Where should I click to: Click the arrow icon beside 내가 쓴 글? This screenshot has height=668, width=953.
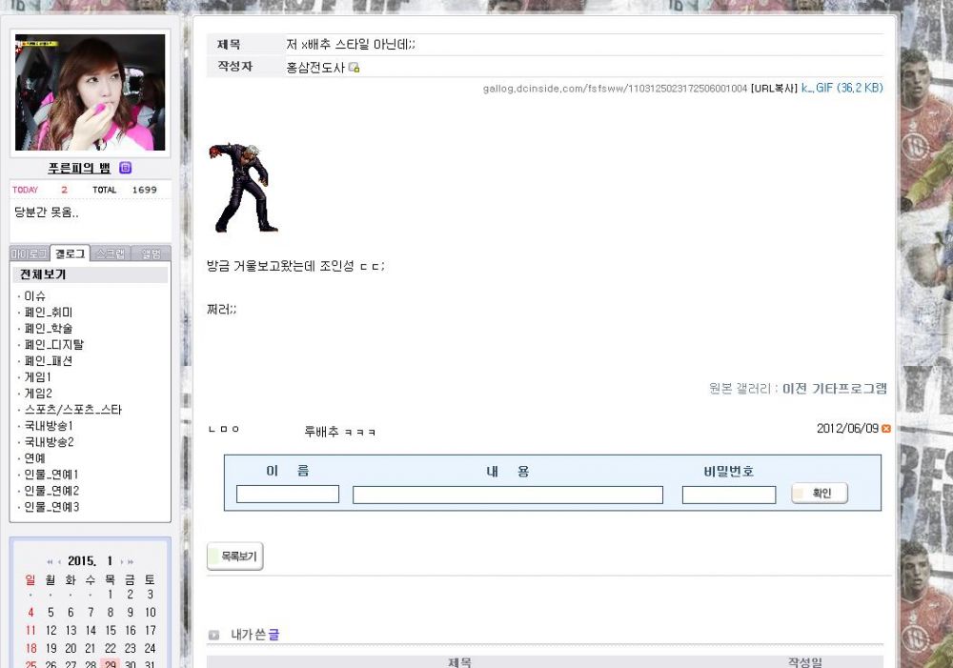[x=214, y=635]
